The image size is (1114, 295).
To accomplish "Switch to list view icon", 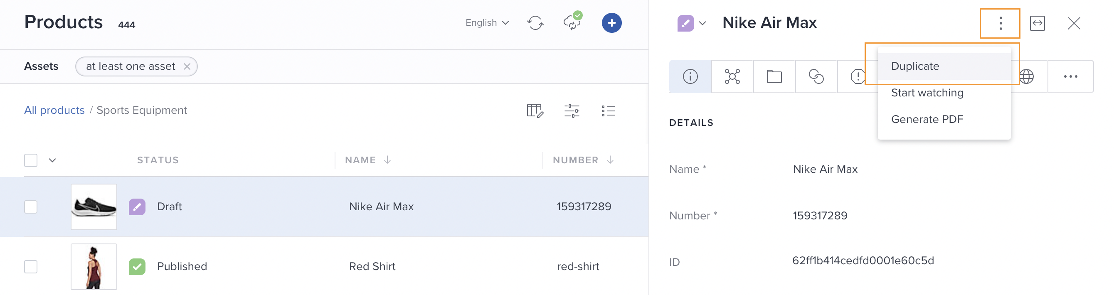I will (608, 111).
